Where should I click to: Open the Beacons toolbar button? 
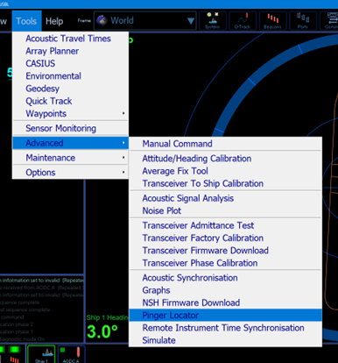coord(272,21)
